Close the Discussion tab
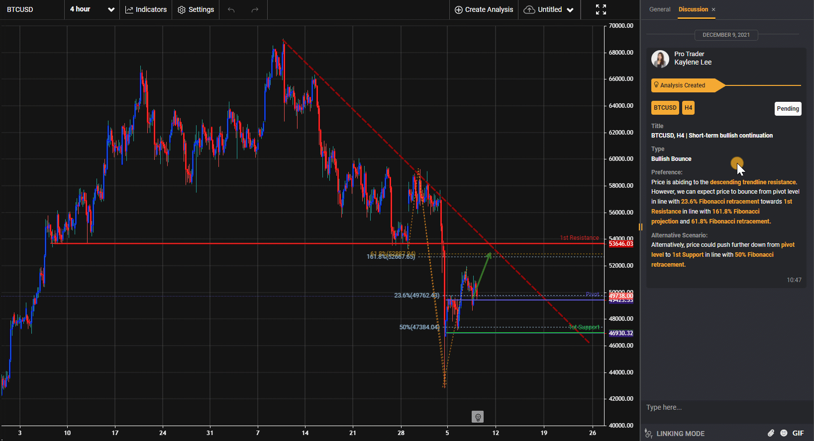 (x=713, y=9)
